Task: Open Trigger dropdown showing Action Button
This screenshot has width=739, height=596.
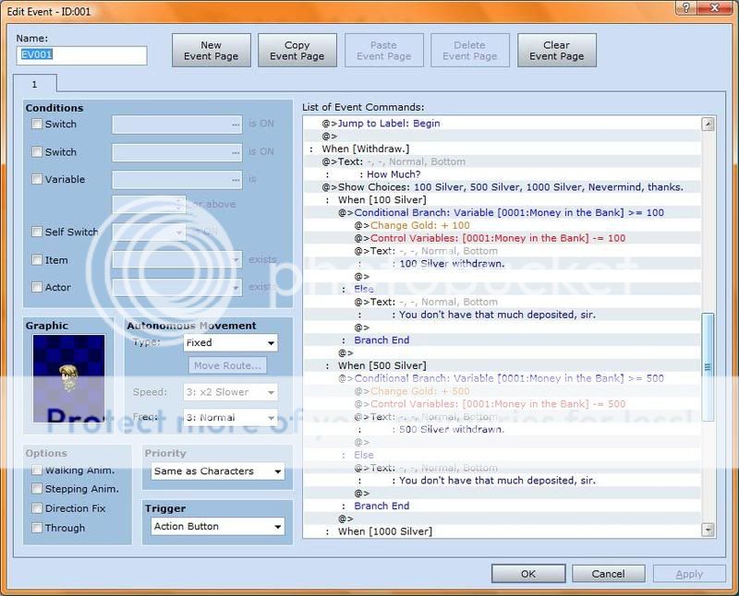Action: 216,527
